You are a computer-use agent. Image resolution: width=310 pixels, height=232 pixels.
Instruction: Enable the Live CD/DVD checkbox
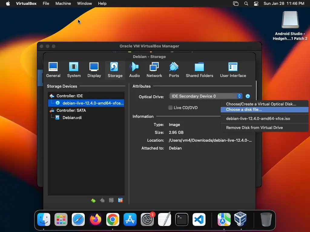tap(170, 108)
